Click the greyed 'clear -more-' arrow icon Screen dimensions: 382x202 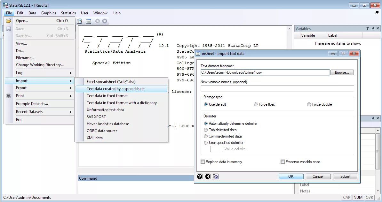click(x=98, y=21)
